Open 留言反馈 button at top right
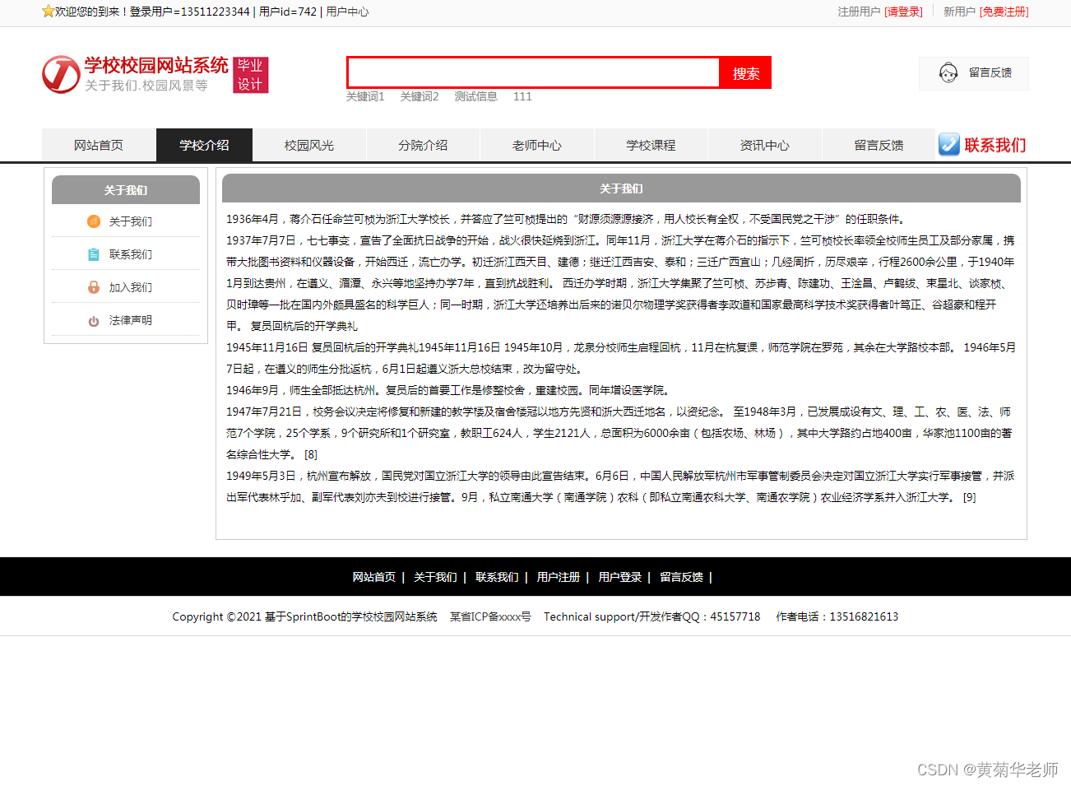The height and width of the screenshot is (786, 1071). click(974, 73)
